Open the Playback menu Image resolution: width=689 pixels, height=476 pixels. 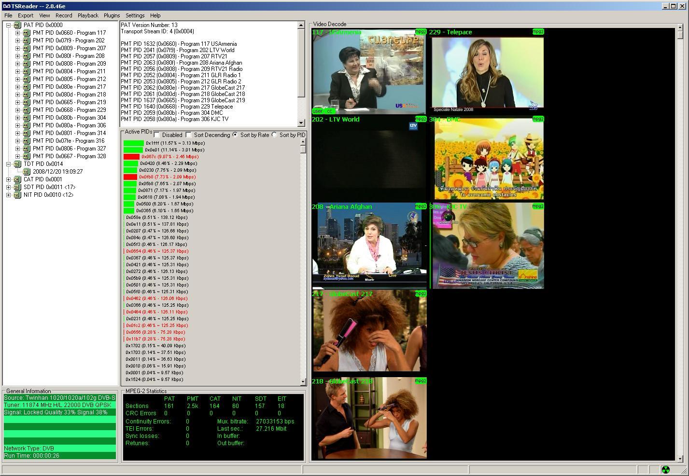(88, 15)
